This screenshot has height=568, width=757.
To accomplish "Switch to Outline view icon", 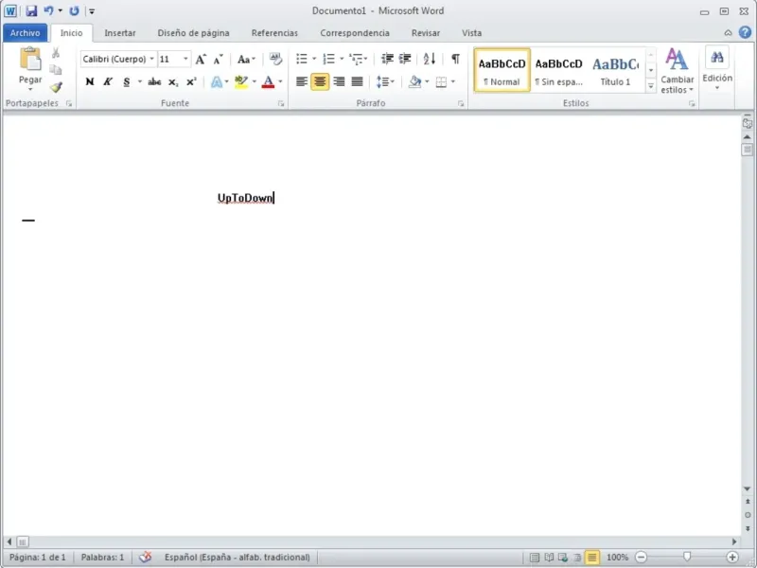I will (577, 558).
